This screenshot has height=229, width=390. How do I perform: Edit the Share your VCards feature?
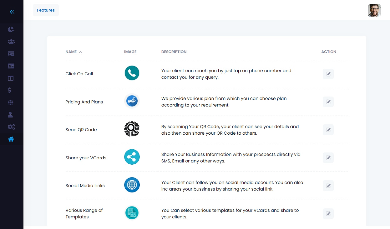[328, 158]
